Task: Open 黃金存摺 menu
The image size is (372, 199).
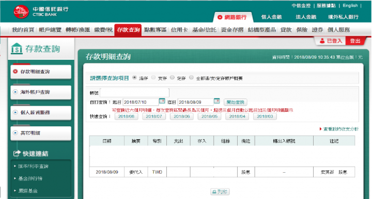Action: (x=232, y=30)
